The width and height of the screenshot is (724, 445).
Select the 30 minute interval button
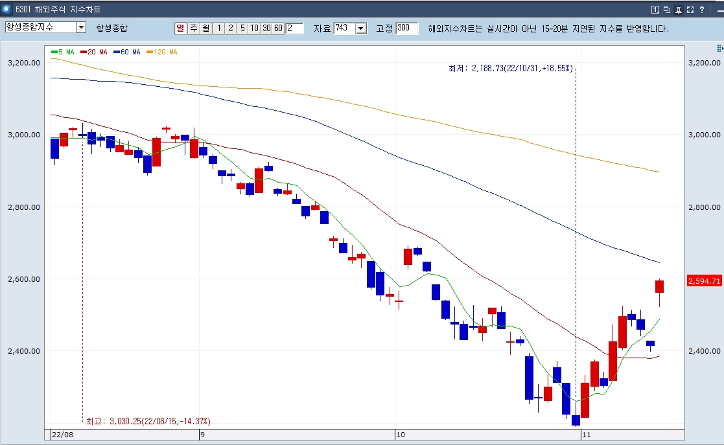click(x=266, y=28)
